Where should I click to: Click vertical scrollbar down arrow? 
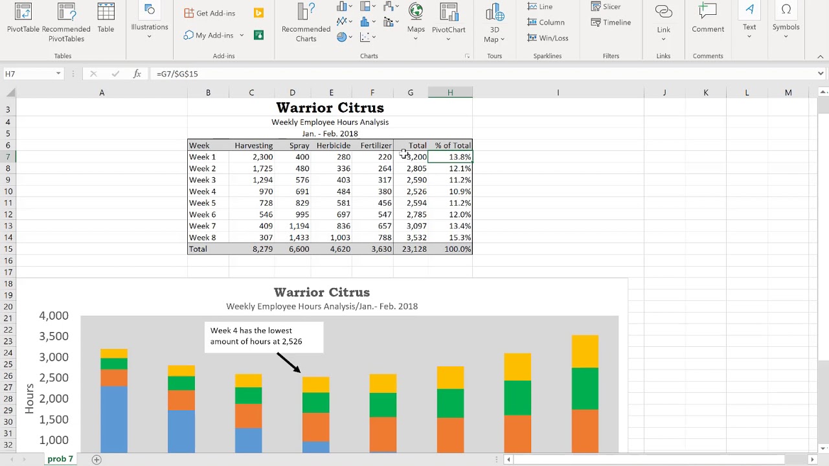click(x=823, y=448)
